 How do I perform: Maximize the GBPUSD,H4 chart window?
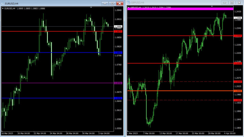click(232, 2)
